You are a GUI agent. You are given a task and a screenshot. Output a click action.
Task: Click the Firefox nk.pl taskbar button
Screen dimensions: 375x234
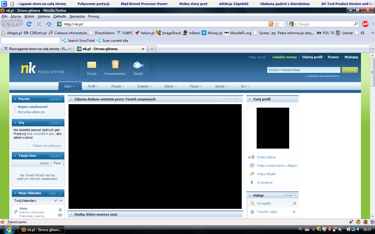[42, 230]
